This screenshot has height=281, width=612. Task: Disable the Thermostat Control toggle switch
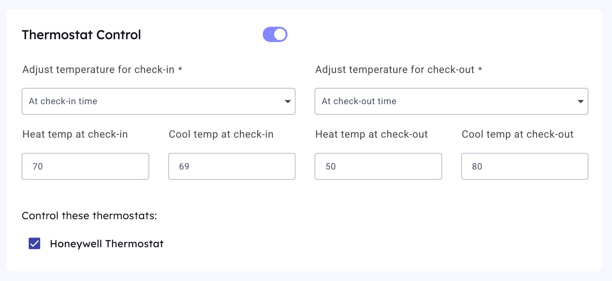[x=275, y=34]
